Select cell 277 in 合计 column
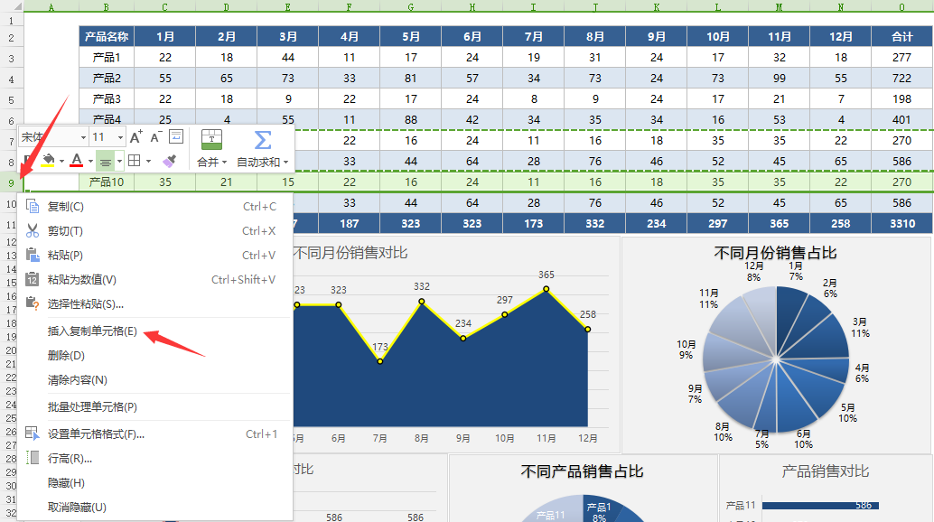This screenshot has width=934, height=522. click(901, 58)
